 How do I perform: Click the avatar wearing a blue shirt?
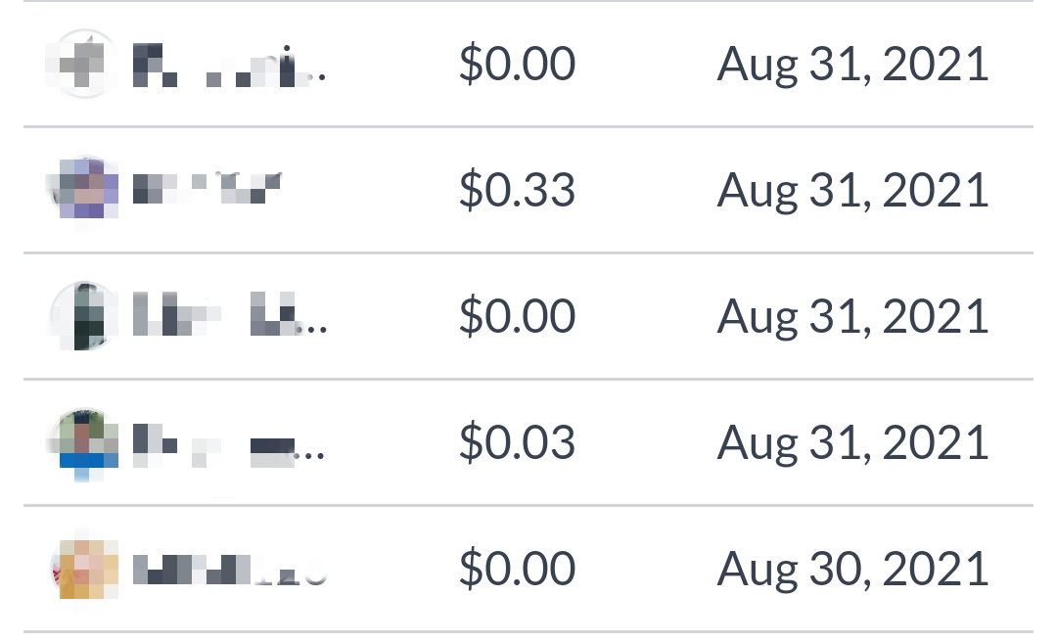point(83,442)
